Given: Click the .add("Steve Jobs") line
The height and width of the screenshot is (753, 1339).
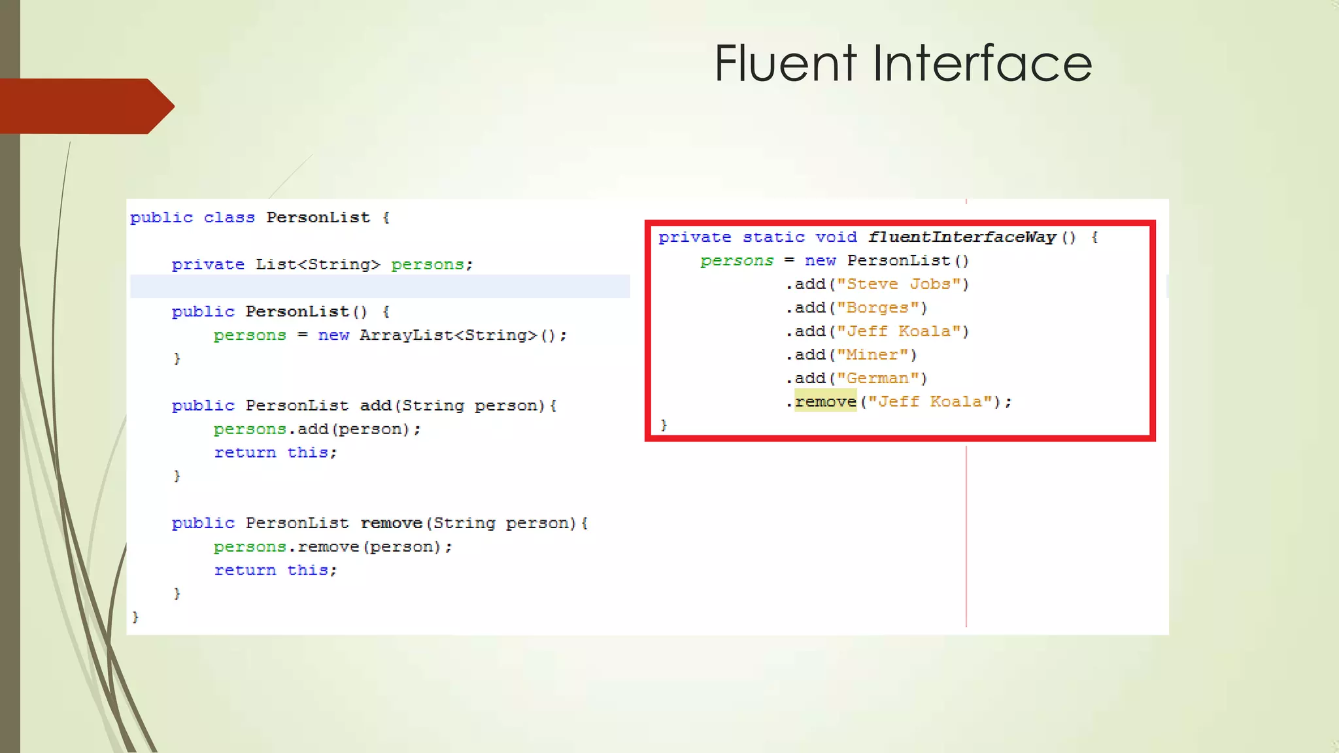Looking at the screenshot, I should pos(877,284).
